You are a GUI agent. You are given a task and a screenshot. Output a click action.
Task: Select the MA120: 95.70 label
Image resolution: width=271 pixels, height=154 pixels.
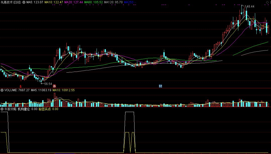(113, 2)
